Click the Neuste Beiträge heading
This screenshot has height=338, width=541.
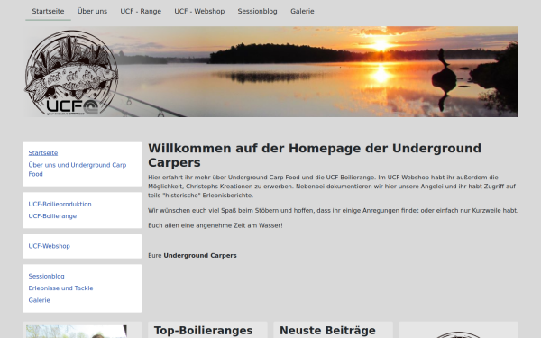point(327,331)
